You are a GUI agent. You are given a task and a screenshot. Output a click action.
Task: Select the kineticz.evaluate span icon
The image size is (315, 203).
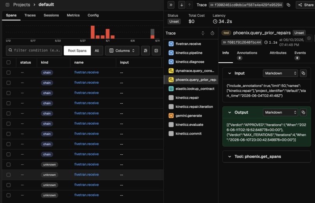tap(171, 125)
